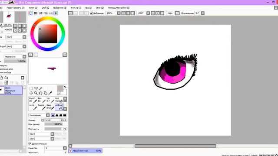Open the Помощь/Настройки menu
The image size is (278, 156).
119,8
